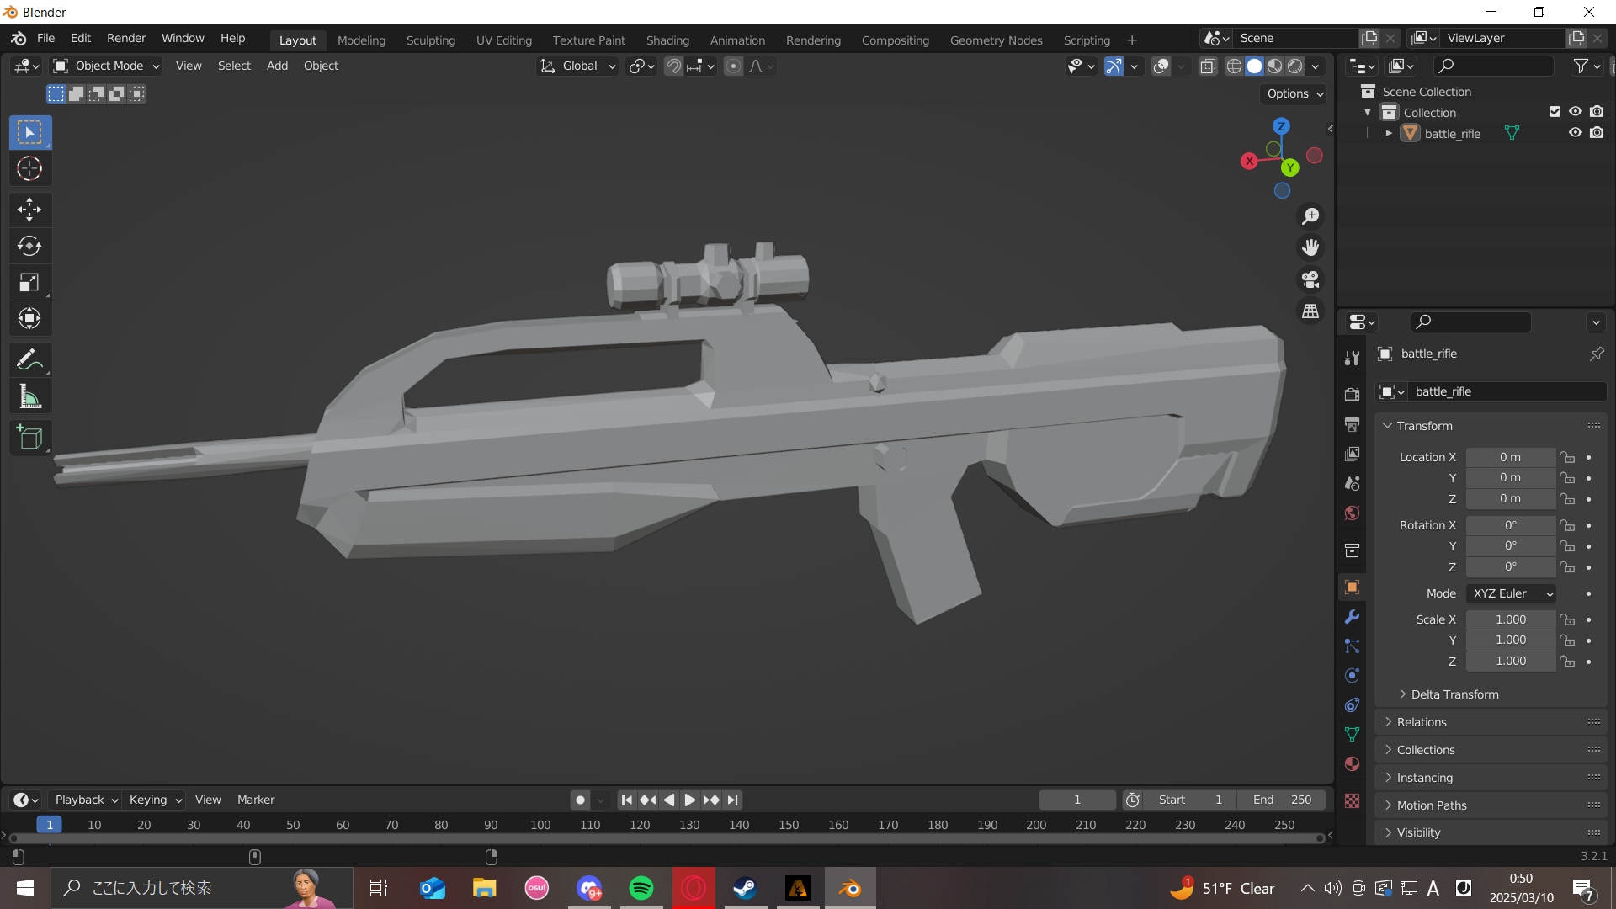Select the Measure tool

click(29, 396)
